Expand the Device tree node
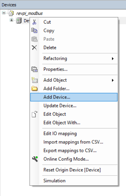This screenshot has height=196, width=126. click(x=11, y=20)
